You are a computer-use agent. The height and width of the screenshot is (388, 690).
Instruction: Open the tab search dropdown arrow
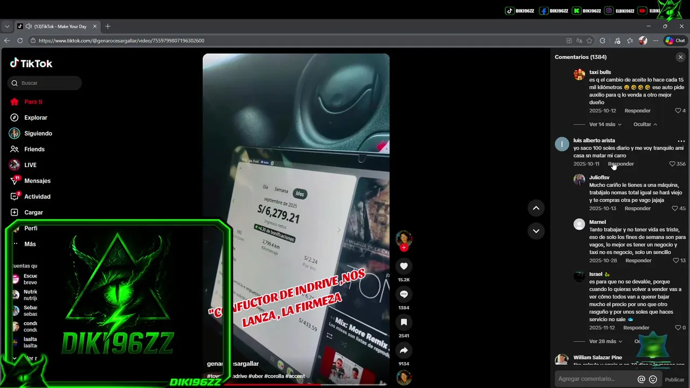pyautogui.click(x=7, y=26)
